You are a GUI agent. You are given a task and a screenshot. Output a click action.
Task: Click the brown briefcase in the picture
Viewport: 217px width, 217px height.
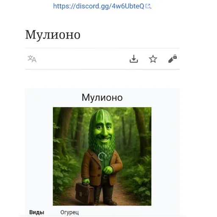pos(84,192)
